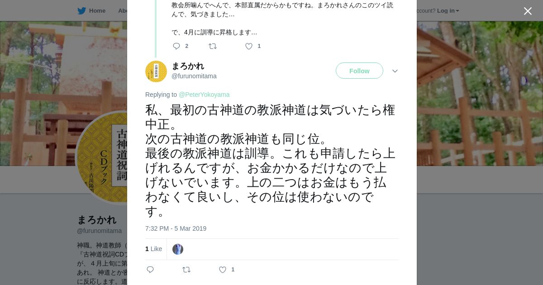This screenshot has height=285, width=543.
Task: Show the 1 Like list
Action: point(153,249)
